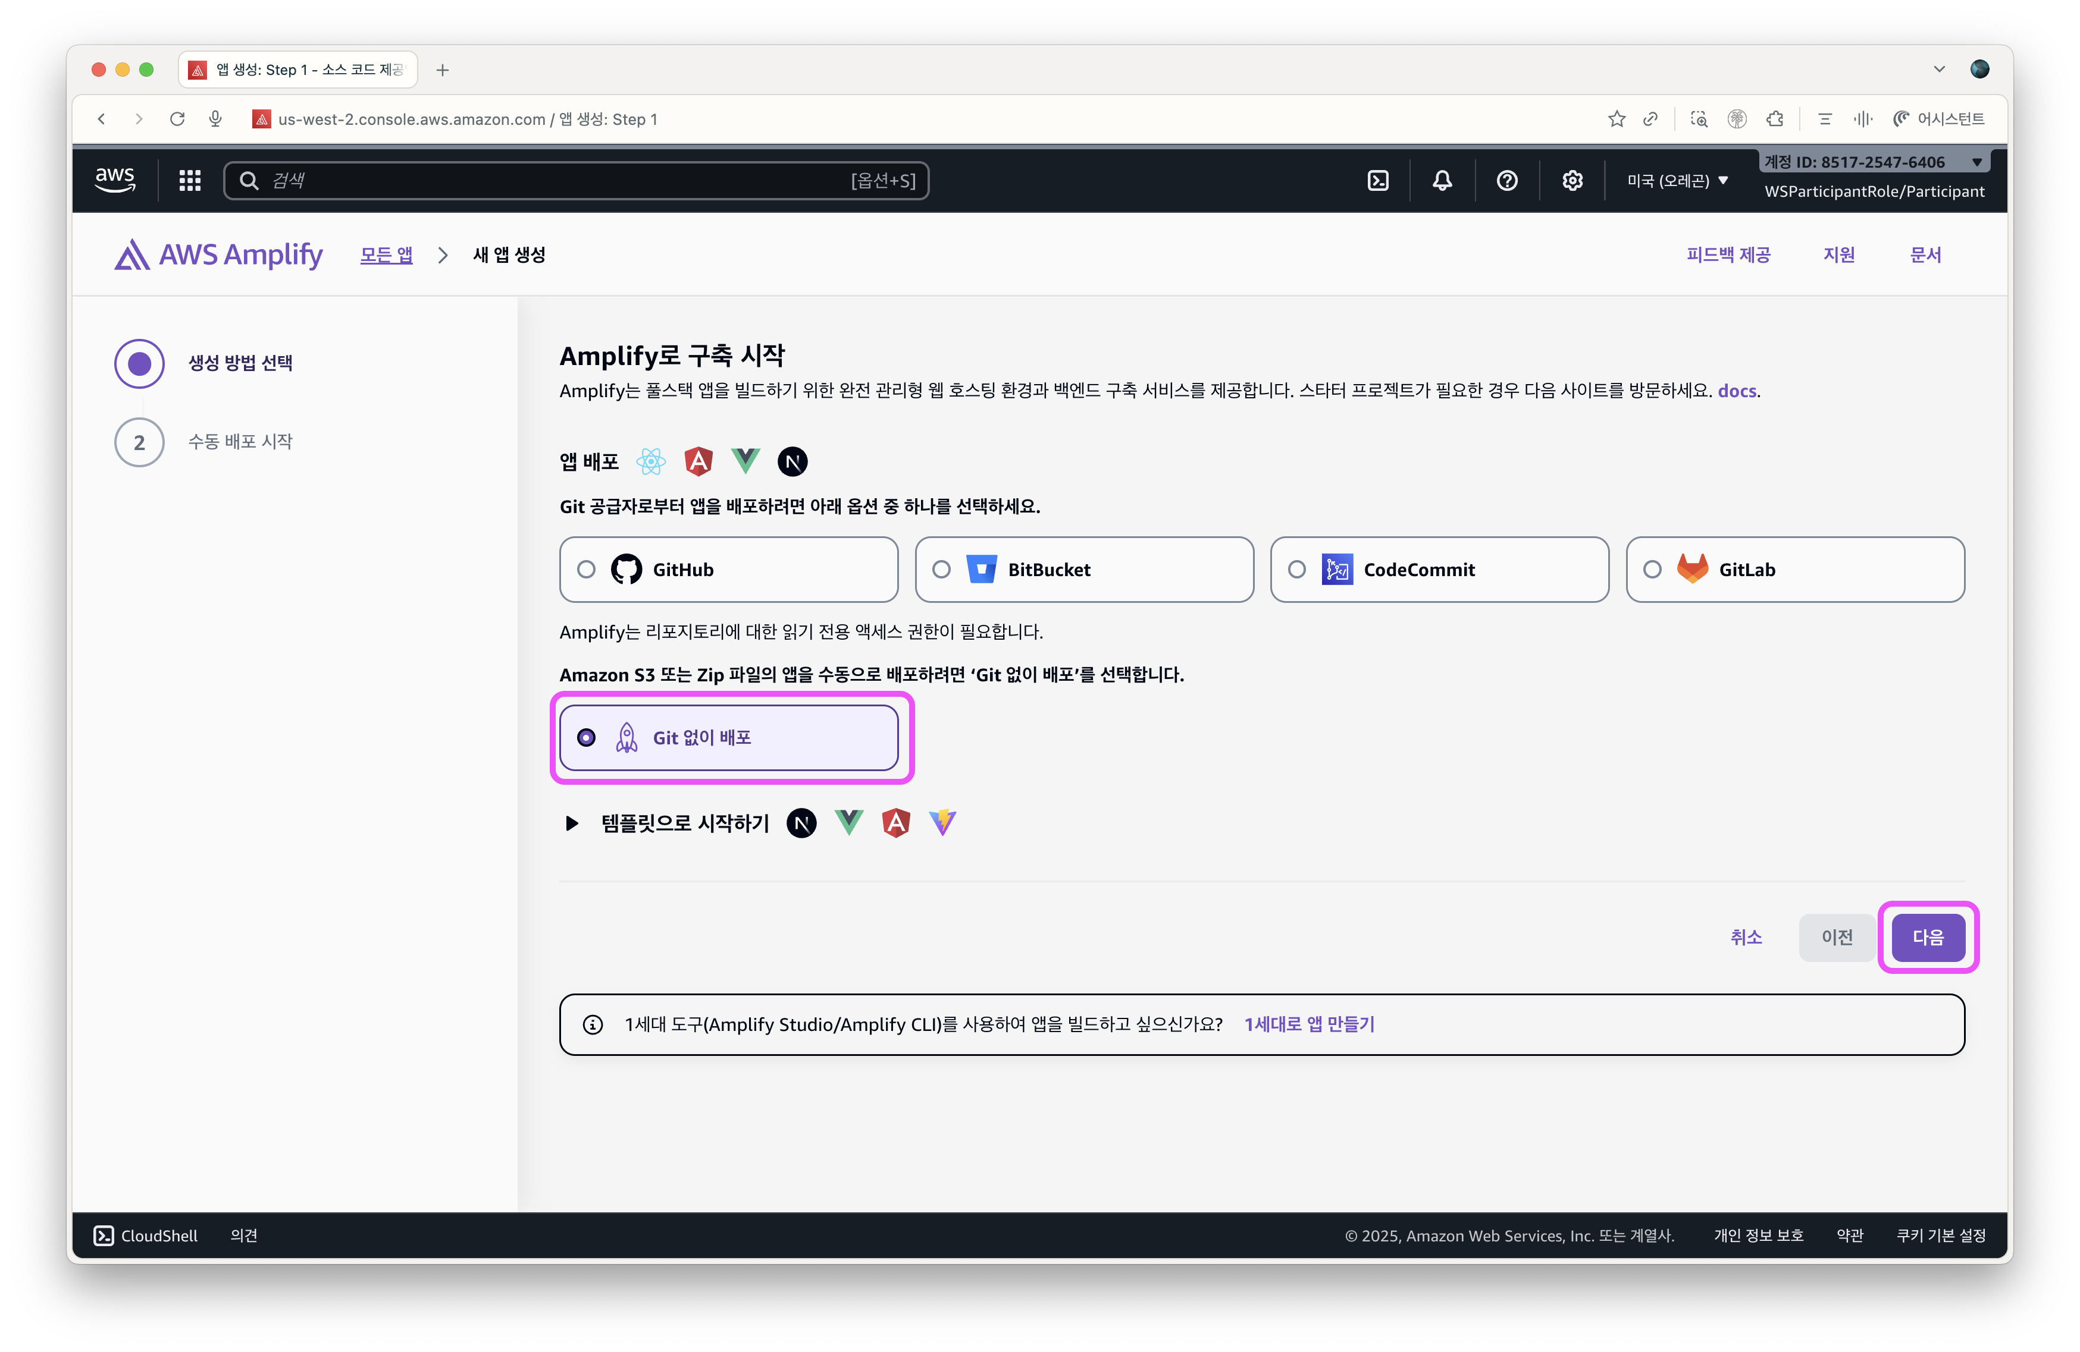The width and height of the screenshot is (2080, 1352).
Task: Click the info icon in the 1세대 banner
Action: click(x=593, y=1024)
